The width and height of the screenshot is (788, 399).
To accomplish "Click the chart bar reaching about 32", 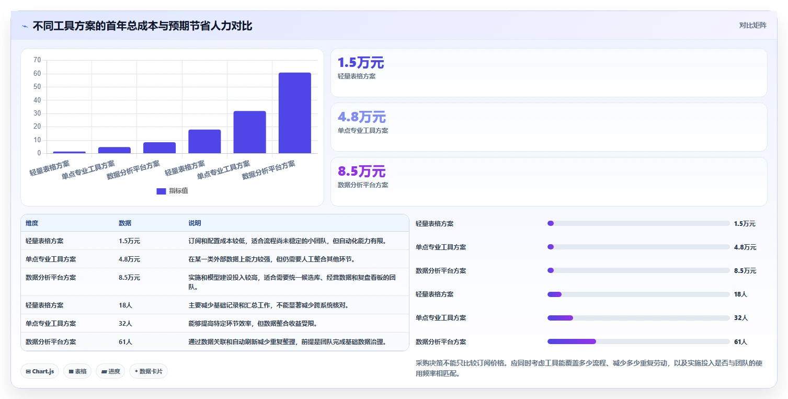I will [250, 132].
